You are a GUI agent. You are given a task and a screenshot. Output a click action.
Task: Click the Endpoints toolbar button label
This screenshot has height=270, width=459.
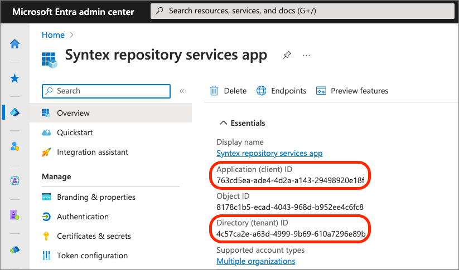click(x=289, y=91)
